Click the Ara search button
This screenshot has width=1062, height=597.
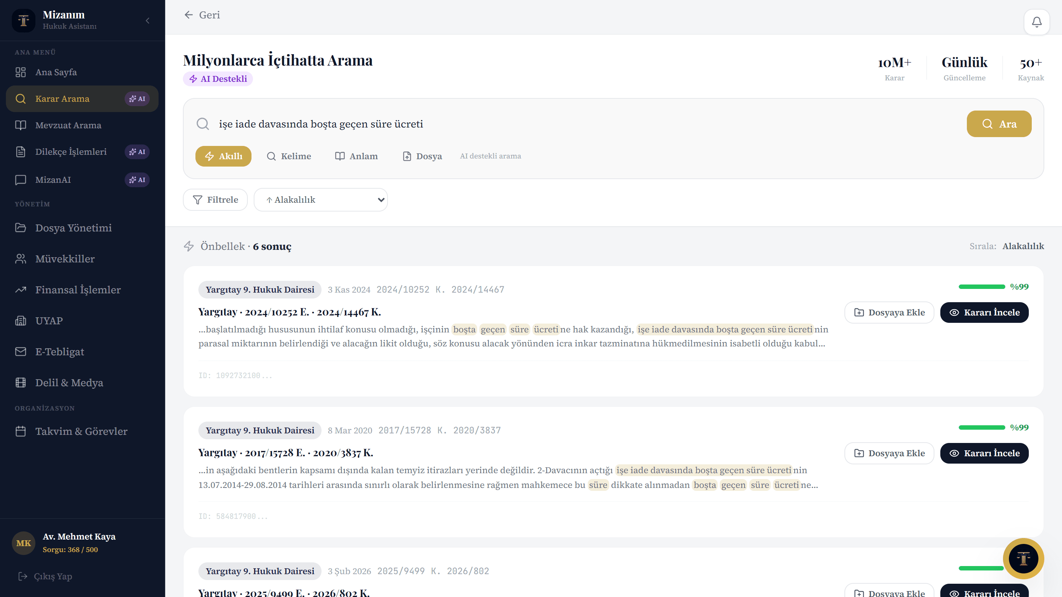click(x=999, y=124)
